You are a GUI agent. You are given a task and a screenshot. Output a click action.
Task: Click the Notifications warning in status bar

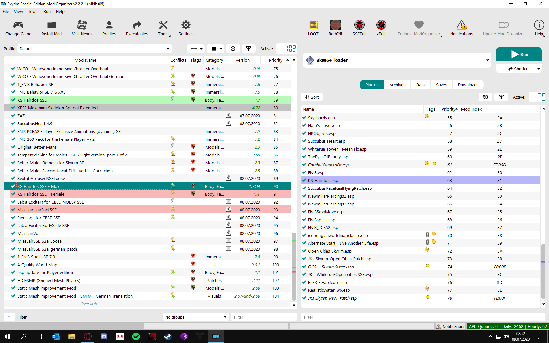[x=450, y=326]
